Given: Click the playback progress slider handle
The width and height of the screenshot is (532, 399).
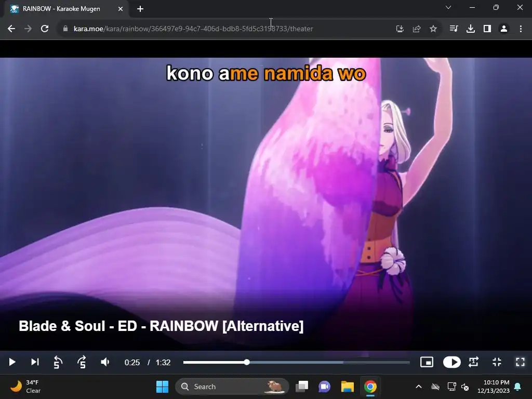Looking at the screenshot, I should pyautogui.click(x=247, y=362).
